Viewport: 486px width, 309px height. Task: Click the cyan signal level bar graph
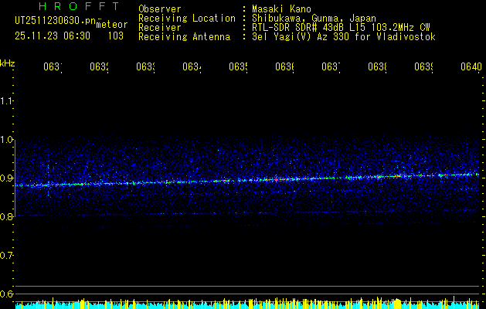247,303
